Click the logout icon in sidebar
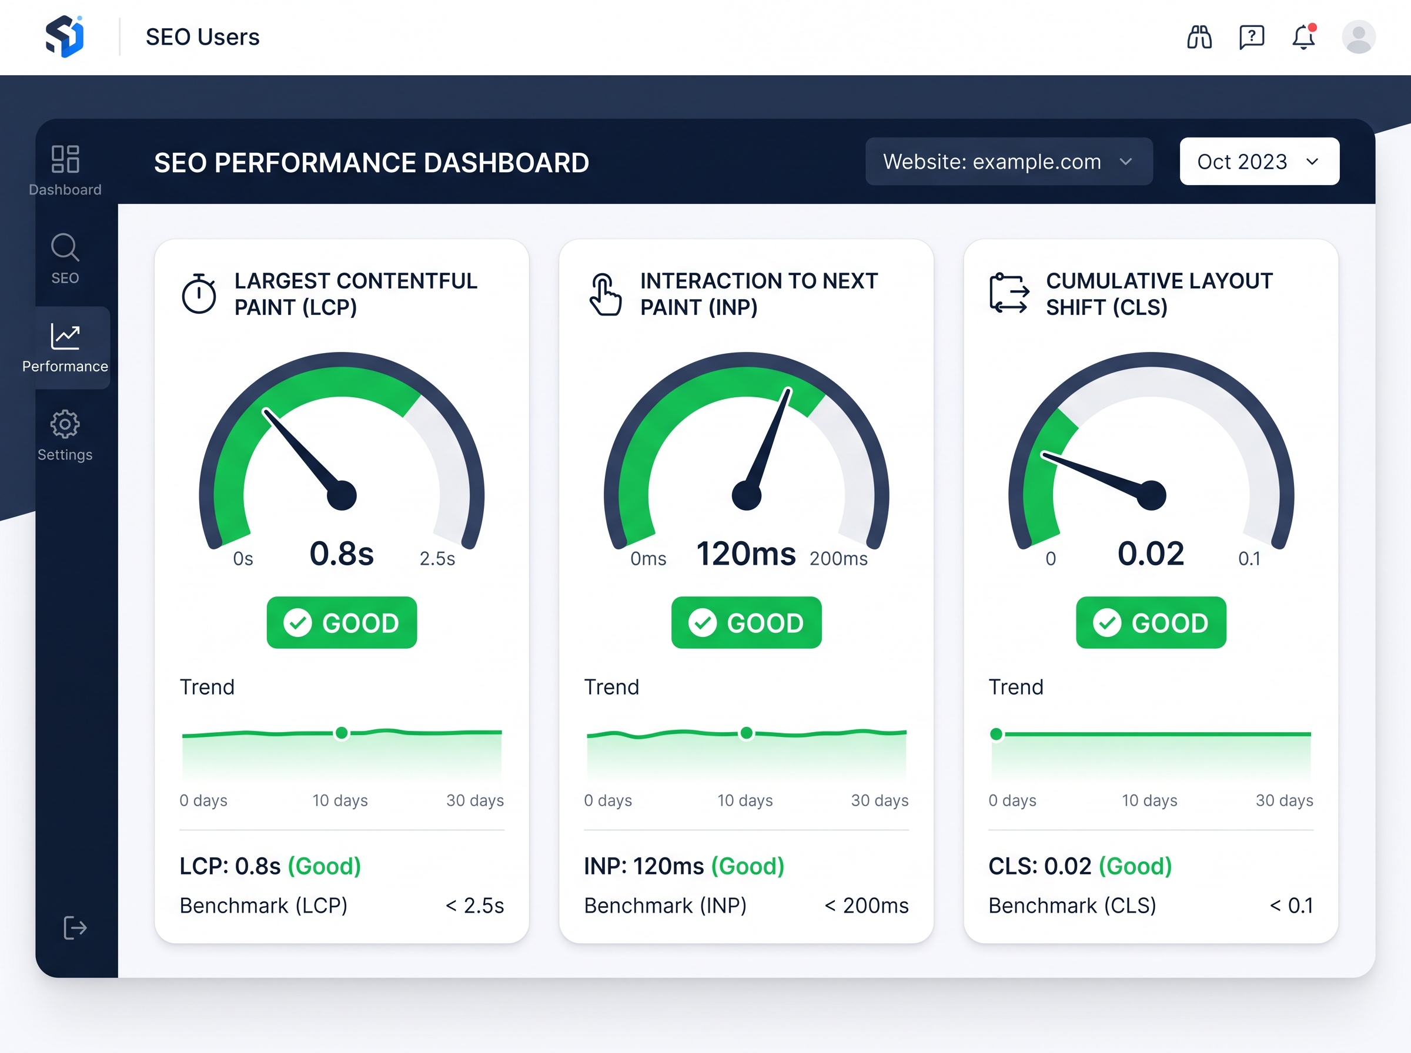Image resolution: width=1411 pixels, height=1053 pixels. pyautogui.click(x=75, y=927)
